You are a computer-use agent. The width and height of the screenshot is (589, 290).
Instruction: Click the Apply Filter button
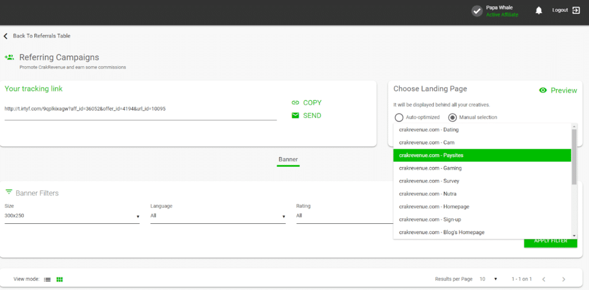(x=550, y=241)
